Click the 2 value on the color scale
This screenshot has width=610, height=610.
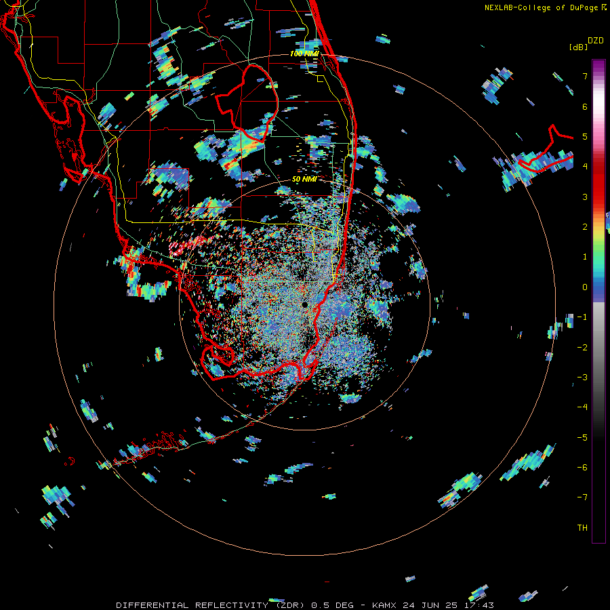tap(585, 227)
